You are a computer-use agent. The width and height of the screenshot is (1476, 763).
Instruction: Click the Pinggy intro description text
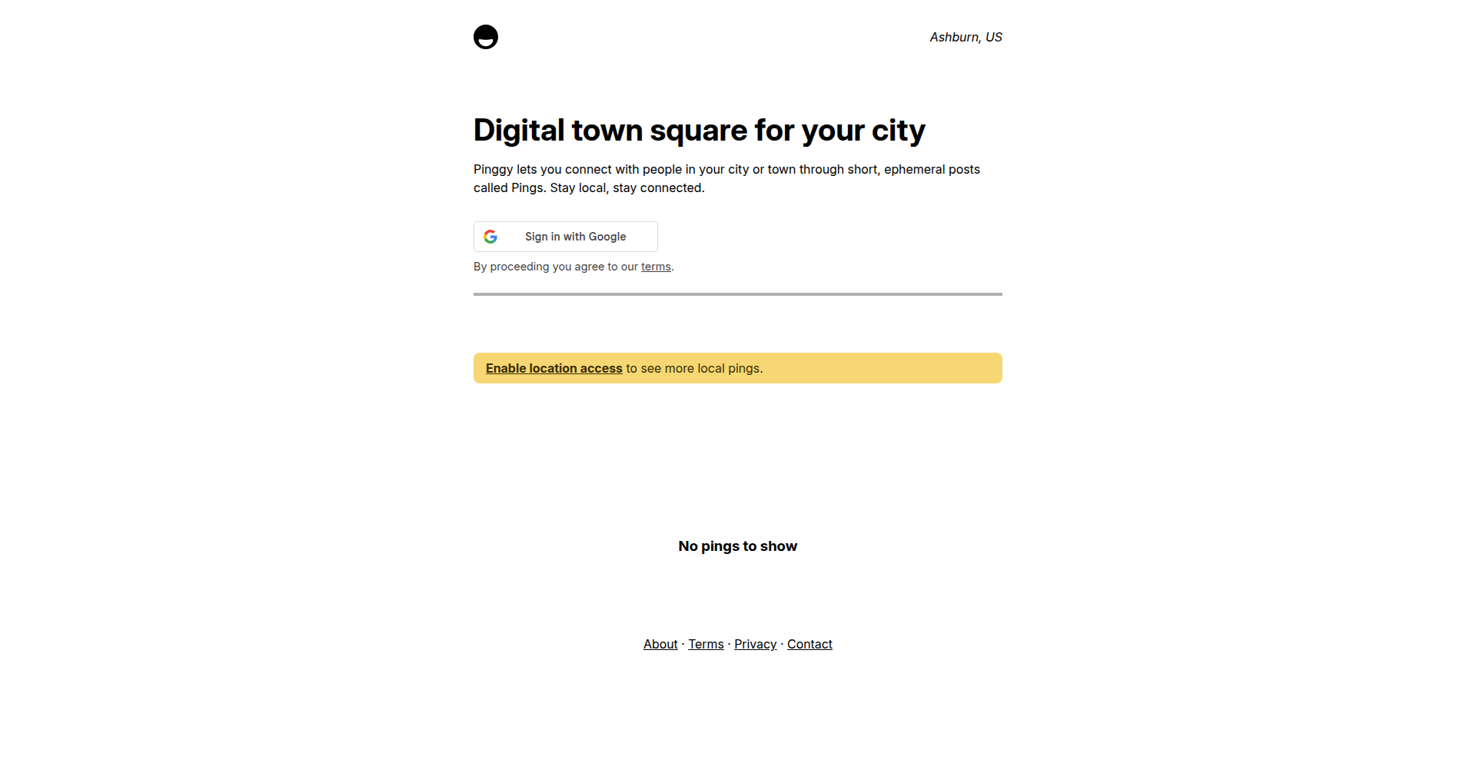[726, 178]
